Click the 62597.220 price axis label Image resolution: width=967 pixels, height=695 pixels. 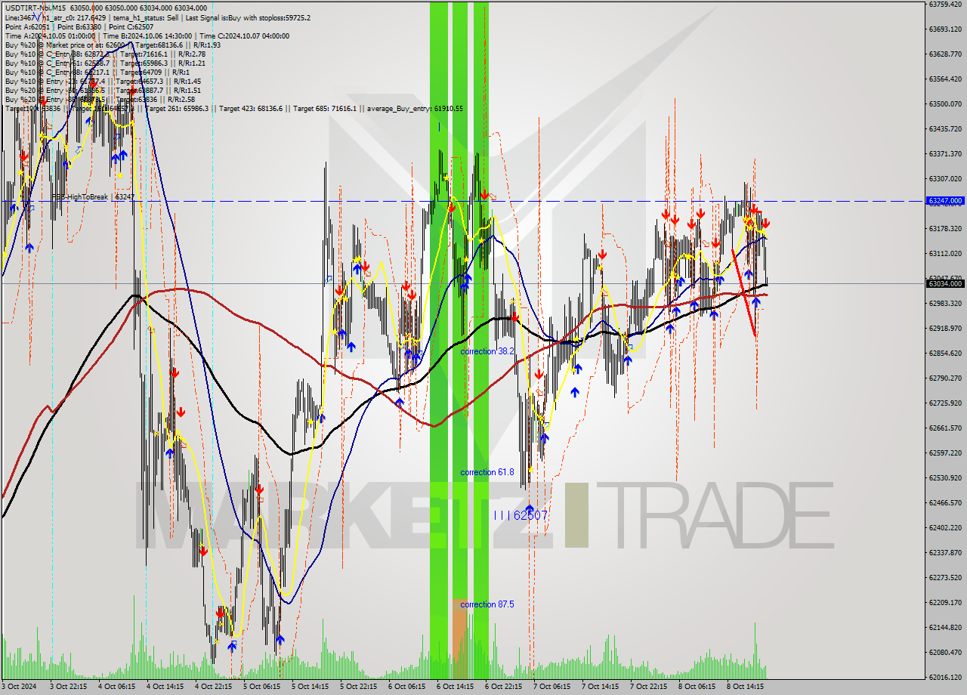pos(945,453)
